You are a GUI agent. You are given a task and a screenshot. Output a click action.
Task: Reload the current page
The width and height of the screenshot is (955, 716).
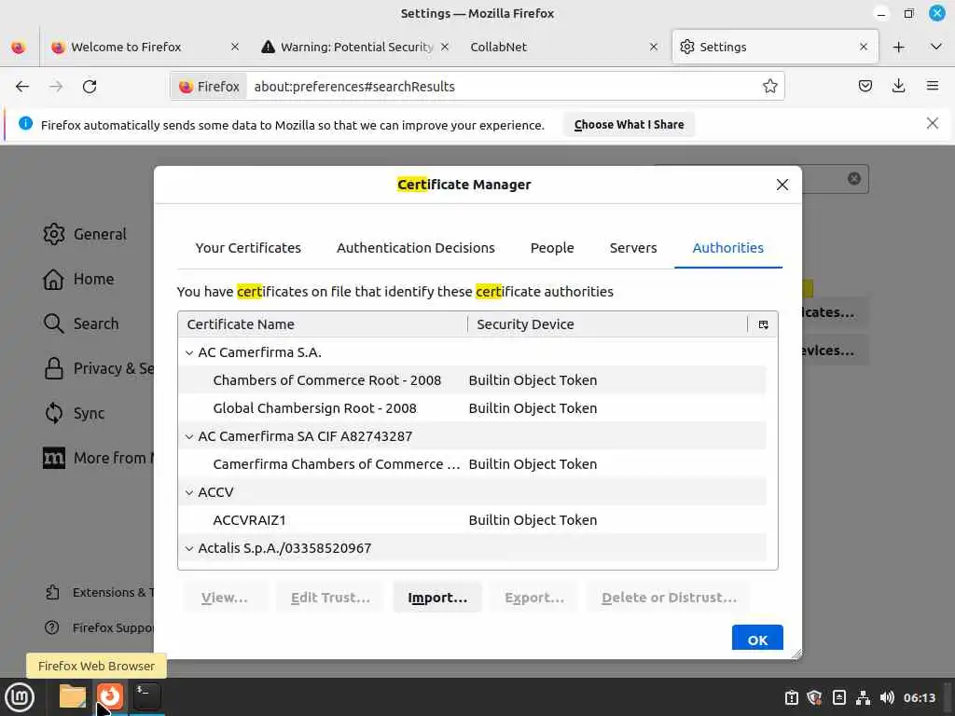click(x=90, y=87)
